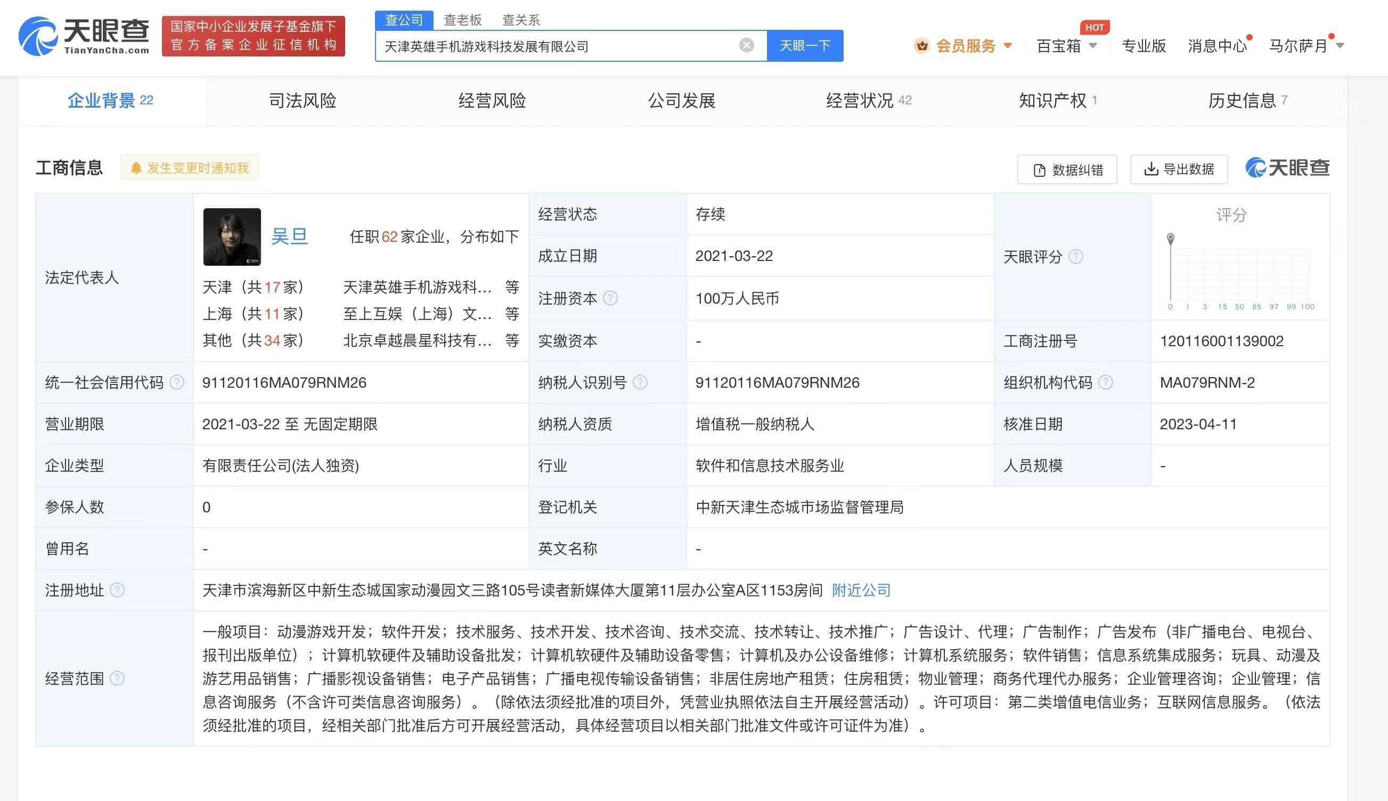The image size is (1388, 801).
Task: Open the 司法风险 tab
Action: [303, 100]
